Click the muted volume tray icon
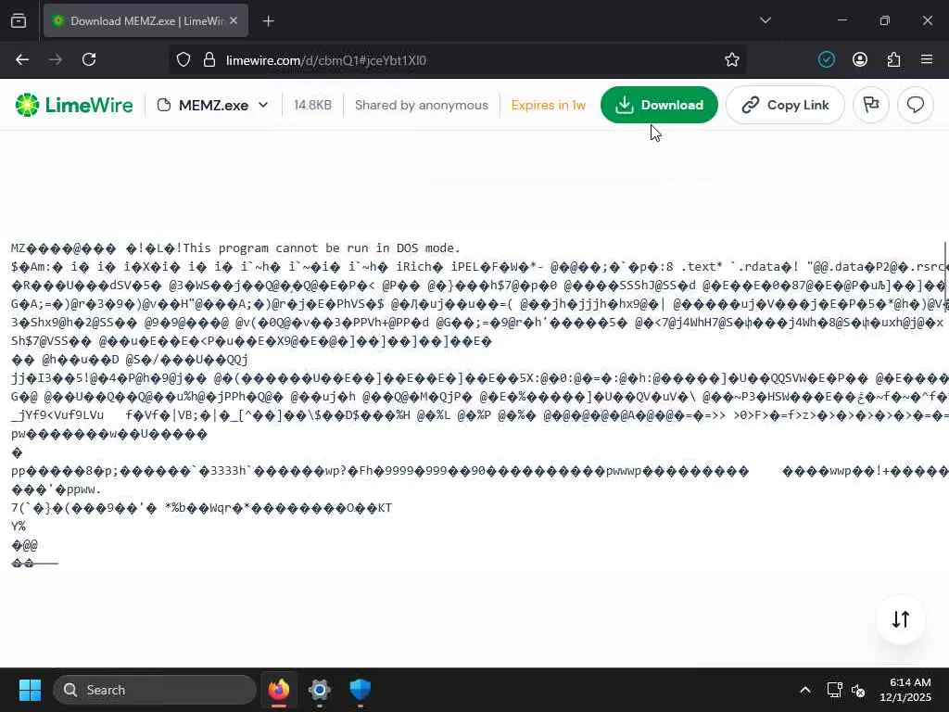The image size is (949, 712). point(858,690)
